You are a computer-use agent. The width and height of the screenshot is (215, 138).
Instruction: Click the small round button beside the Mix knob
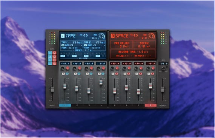point(167,67)
